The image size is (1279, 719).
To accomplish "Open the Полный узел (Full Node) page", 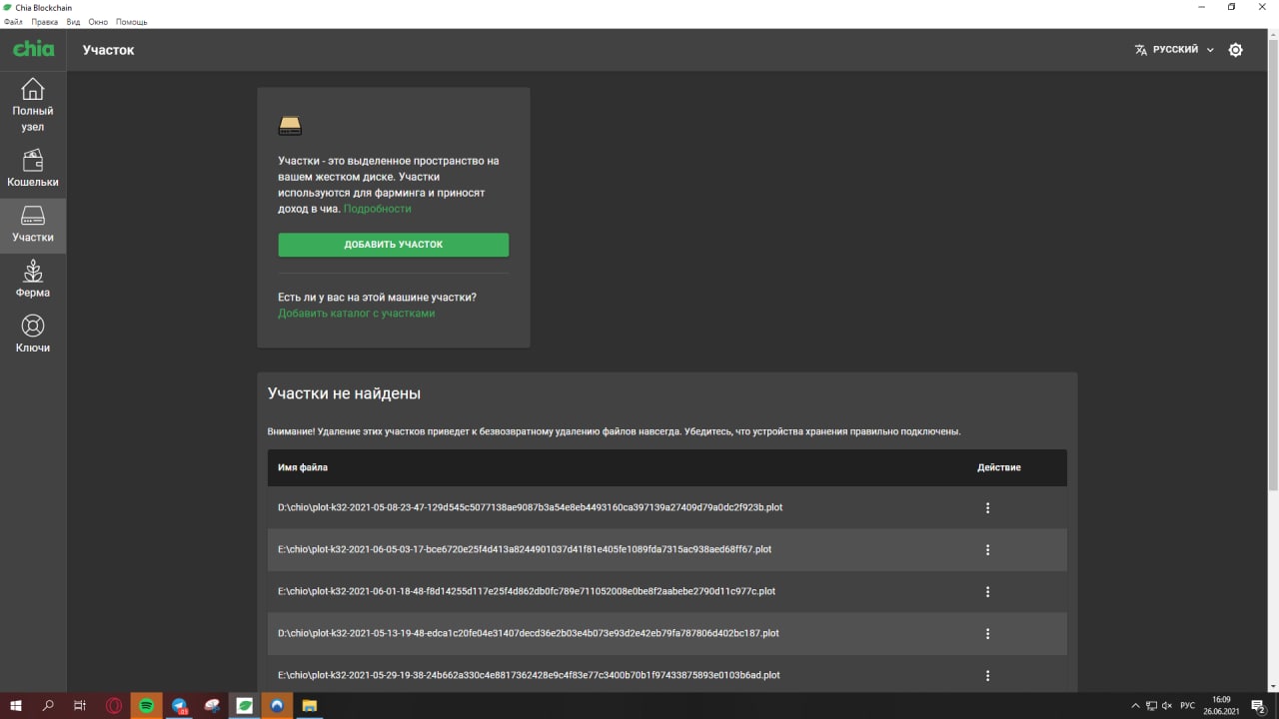I will point(33,105).
